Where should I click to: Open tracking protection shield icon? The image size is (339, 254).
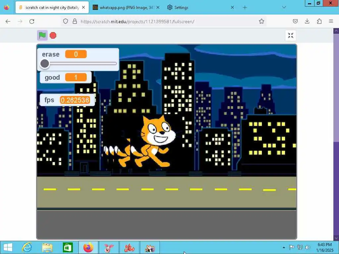[66, 21]
